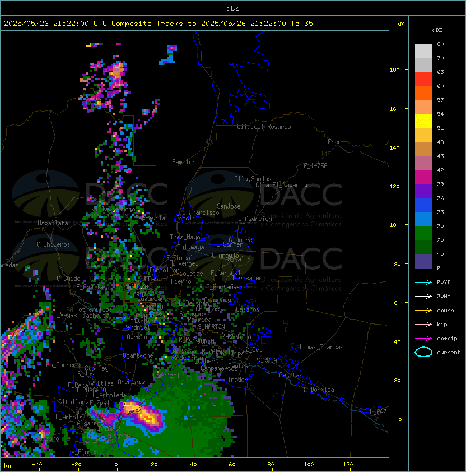Screen dimensions: 466x472
Task: Click the cyan current ellipse icon in legend
Action: (x=423, y=352)
